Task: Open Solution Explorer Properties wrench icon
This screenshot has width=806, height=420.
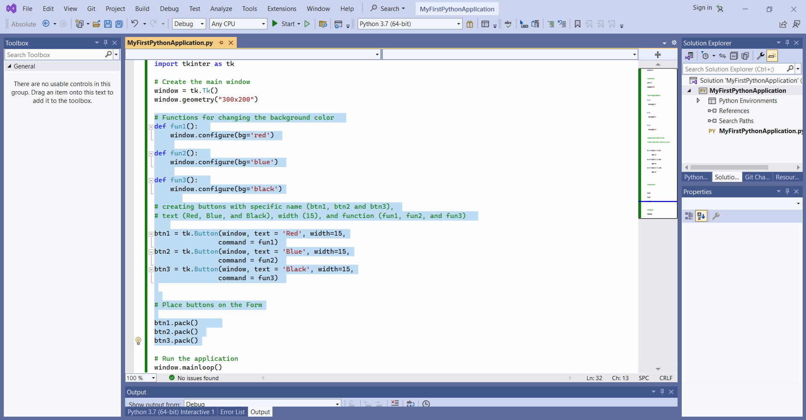Action: click(x=760, y=56)
